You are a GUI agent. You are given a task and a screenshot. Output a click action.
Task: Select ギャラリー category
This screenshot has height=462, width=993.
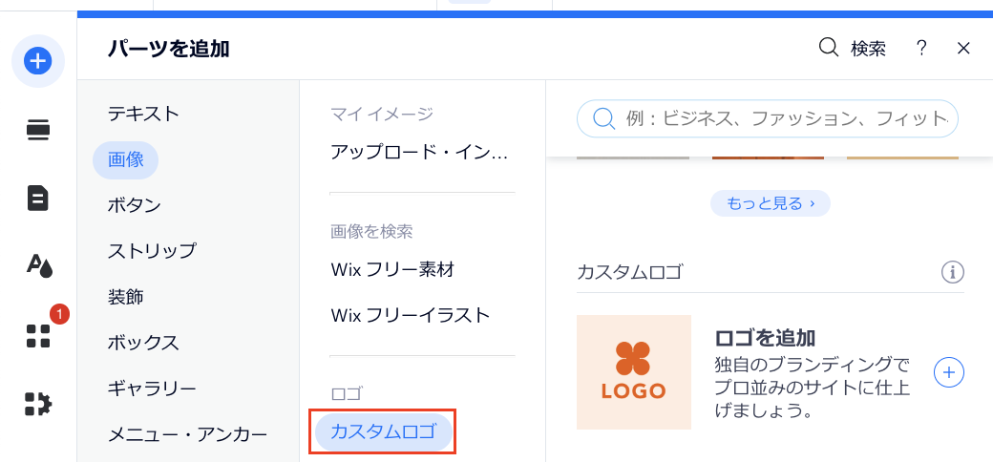[x=152, y=388]
